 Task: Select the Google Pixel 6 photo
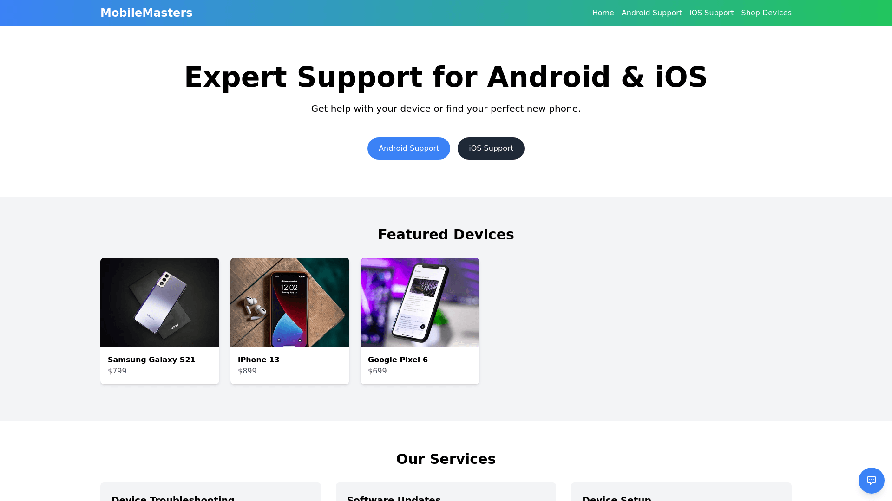[x=420, y=302]
